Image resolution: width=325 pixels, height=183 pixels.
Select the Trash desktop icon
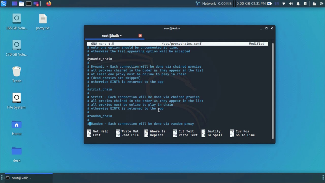coord(17,75)
